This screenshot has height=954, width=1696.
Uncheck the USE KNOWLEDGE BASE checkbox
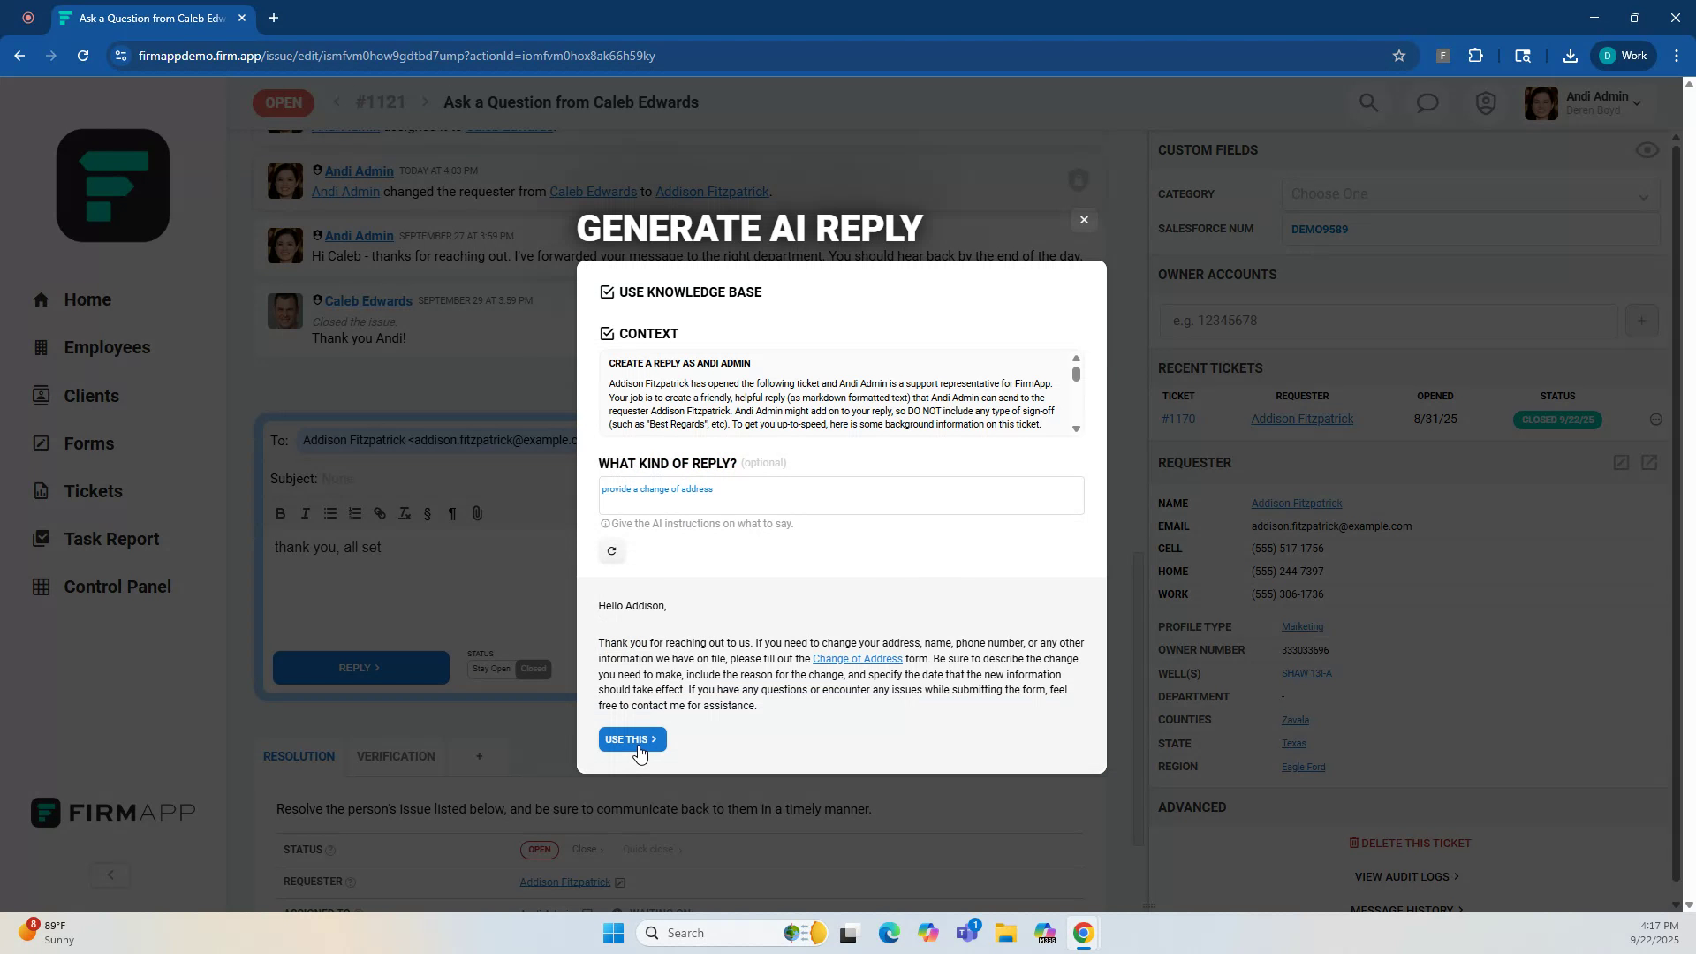(606, 291)
